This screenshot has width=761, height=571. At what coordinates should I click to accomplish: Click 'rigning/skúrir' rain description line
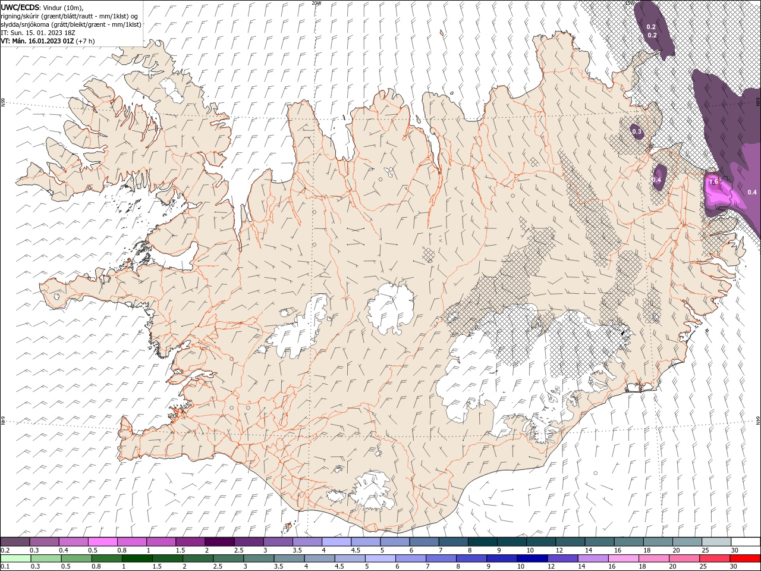pos(70,15)
